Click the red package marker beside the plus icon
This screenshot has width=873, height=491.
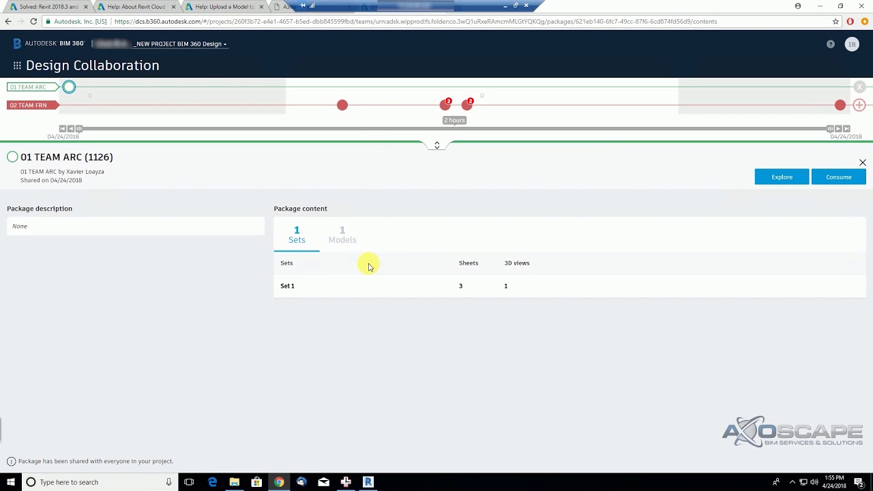point(840,105)
